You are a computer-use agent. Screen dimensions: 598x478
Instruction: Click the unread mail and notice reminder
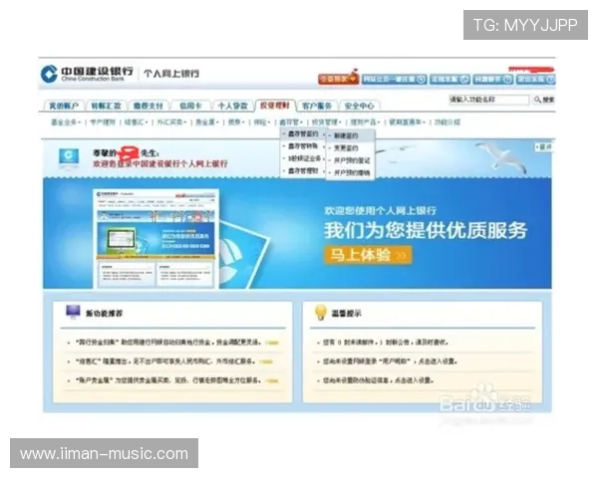click(385, 343)
